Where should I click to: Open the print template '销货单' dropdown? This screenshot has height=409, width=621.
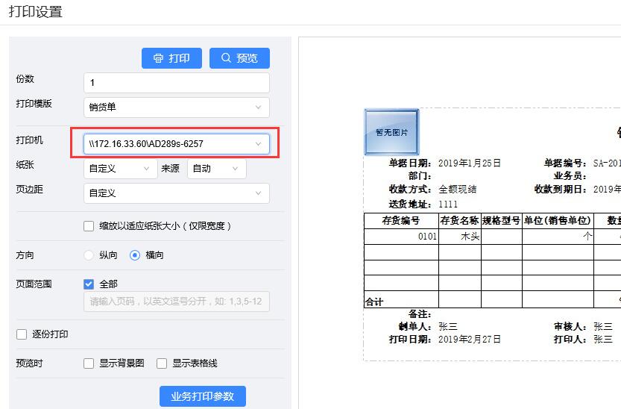coord(176,107)
